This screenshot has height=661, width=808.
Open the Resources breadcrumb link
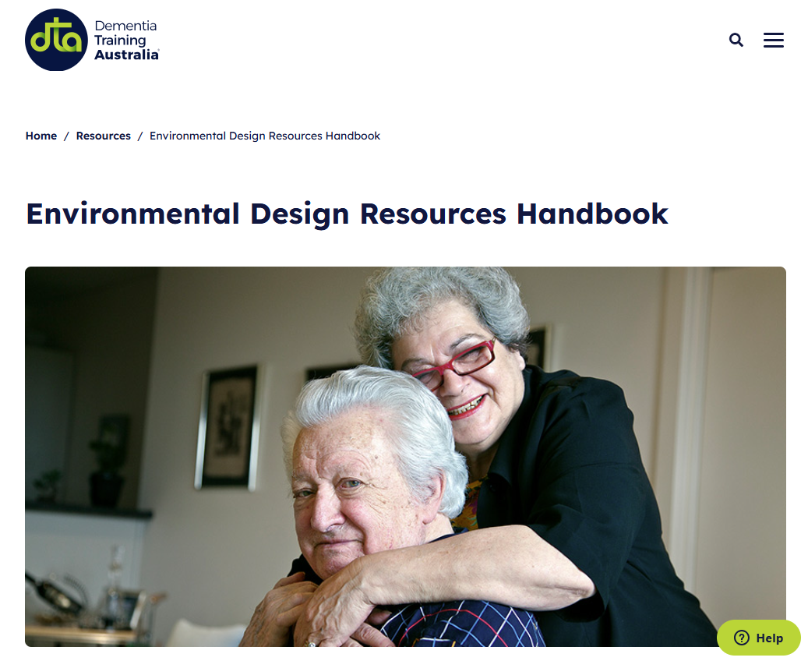click(x=103, y=136)
